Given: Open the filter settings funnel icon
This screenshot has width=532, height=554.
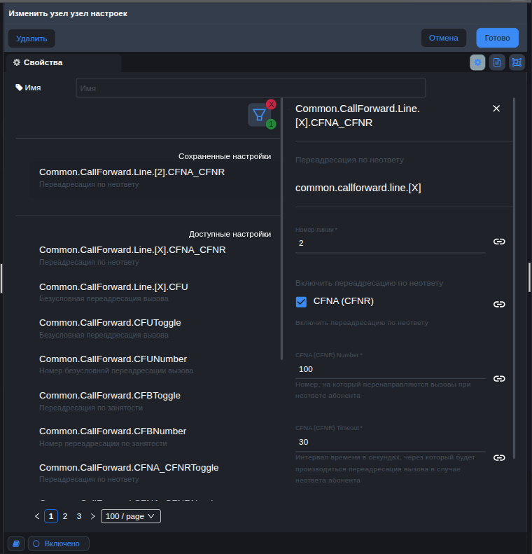Looking at the screenshot, I should click(x=259, y=115).
